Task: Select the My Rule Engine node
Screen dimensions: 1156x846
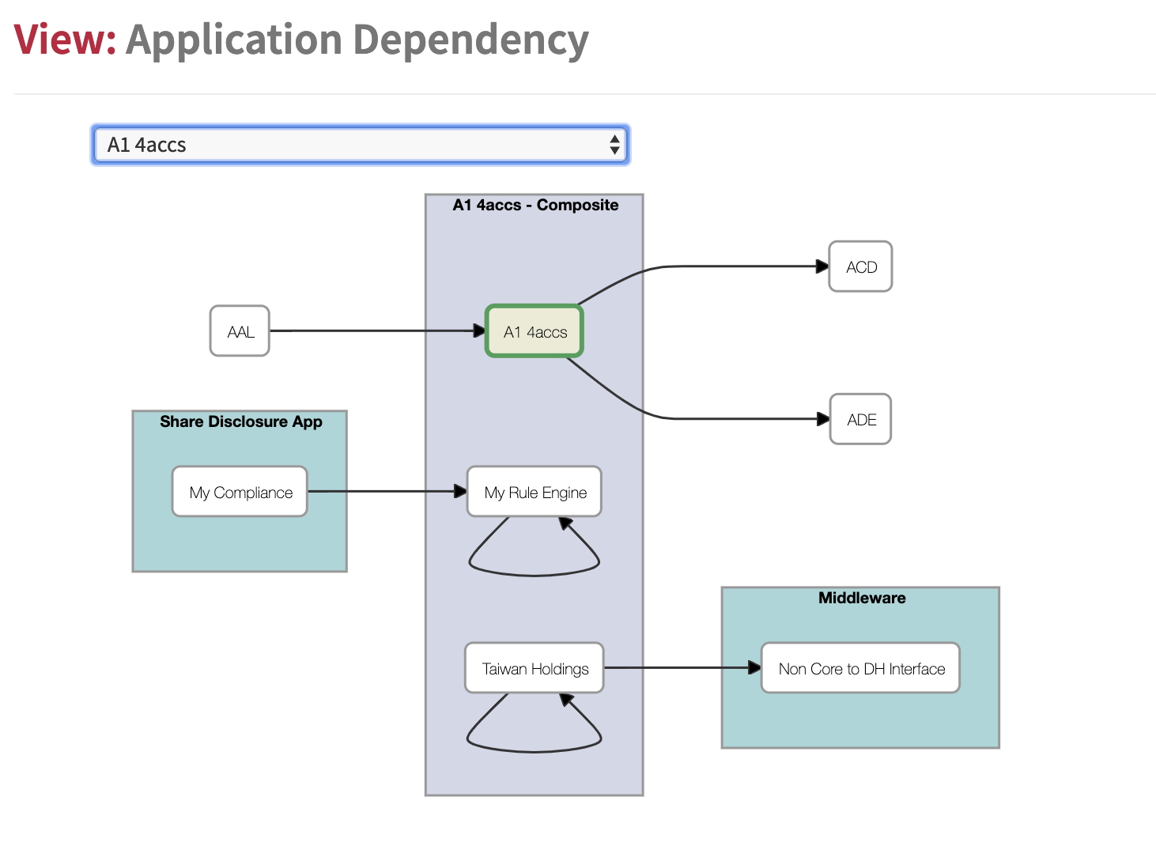Action: 535,493
